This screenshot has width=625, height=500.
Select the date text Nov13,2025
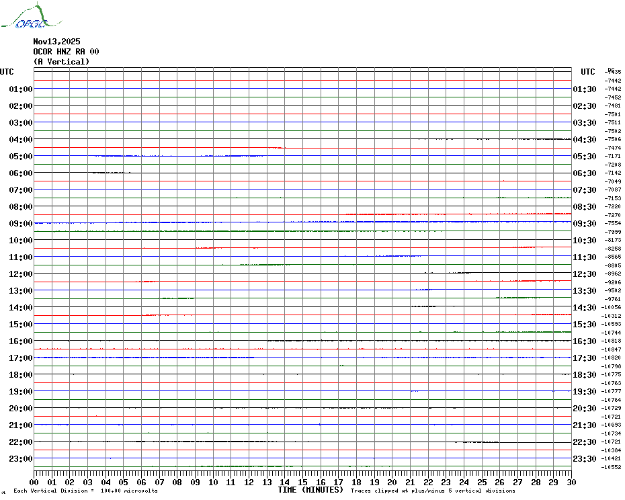pyautogui.click(x=56, y=42)
